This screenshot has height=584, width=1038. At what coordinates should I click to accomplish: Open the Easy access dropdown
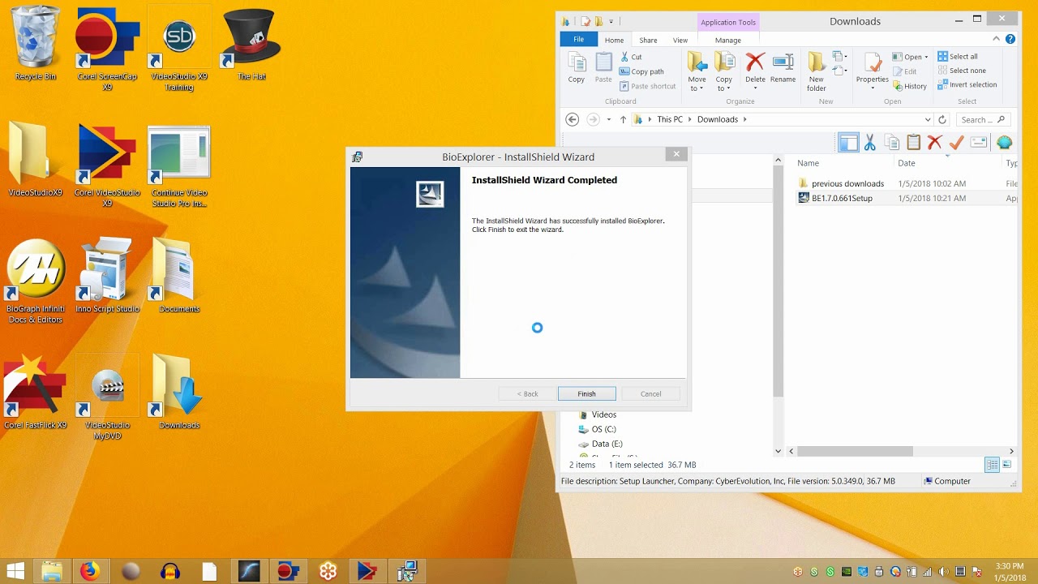[840, 71]
